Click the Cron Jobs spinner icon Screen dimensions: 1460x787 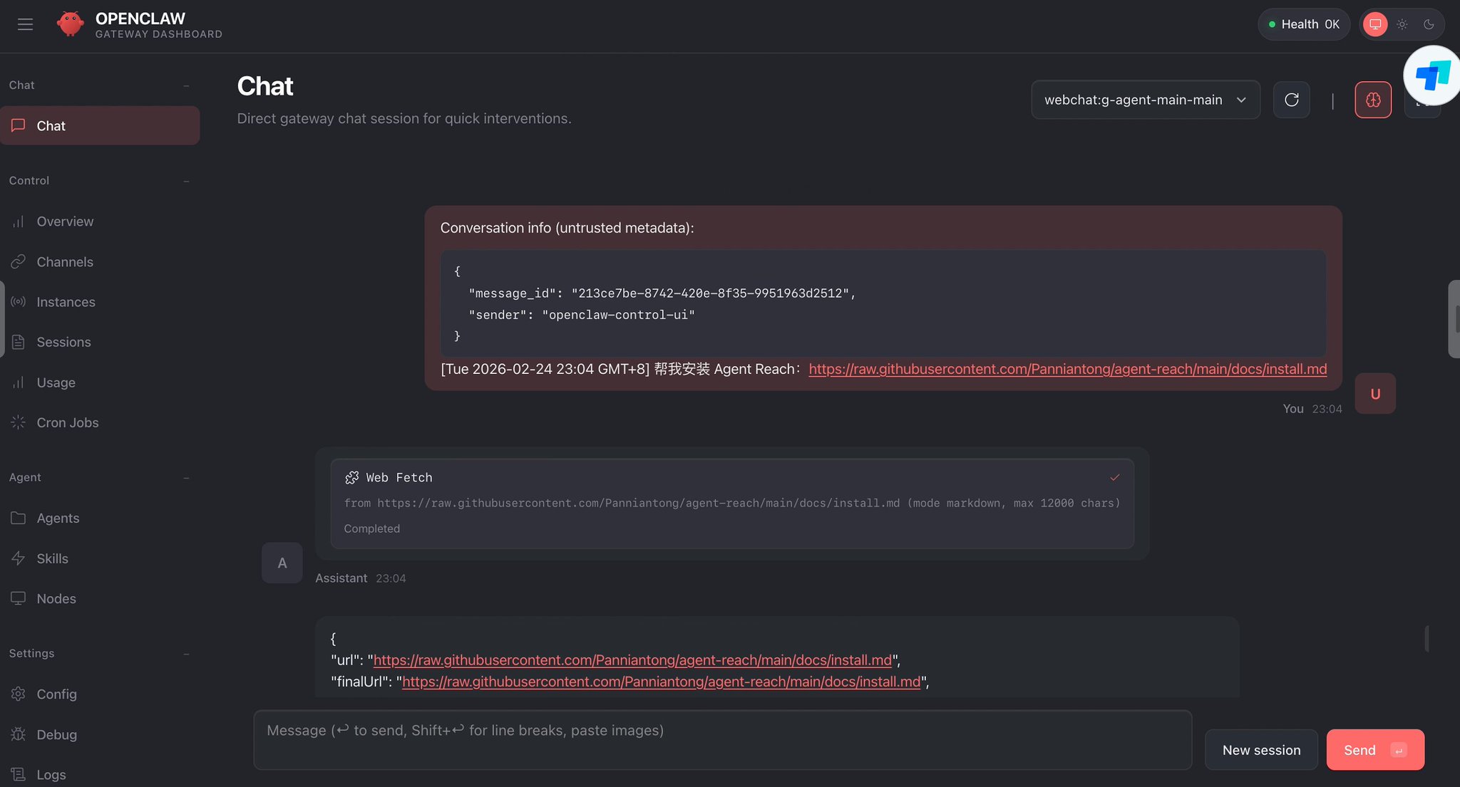[19, 422]
